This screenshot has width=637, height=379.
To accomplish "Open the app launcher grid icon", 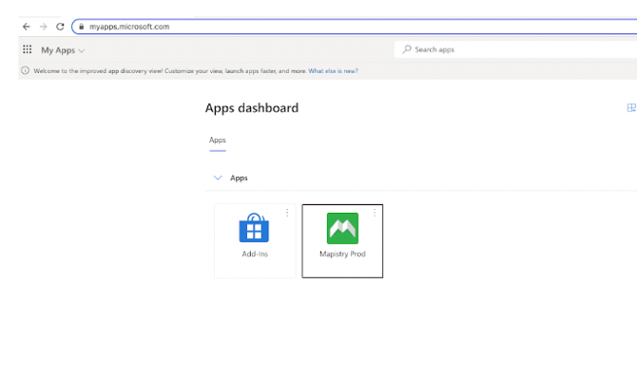I will pyautogui.click(x=28, y=49).
